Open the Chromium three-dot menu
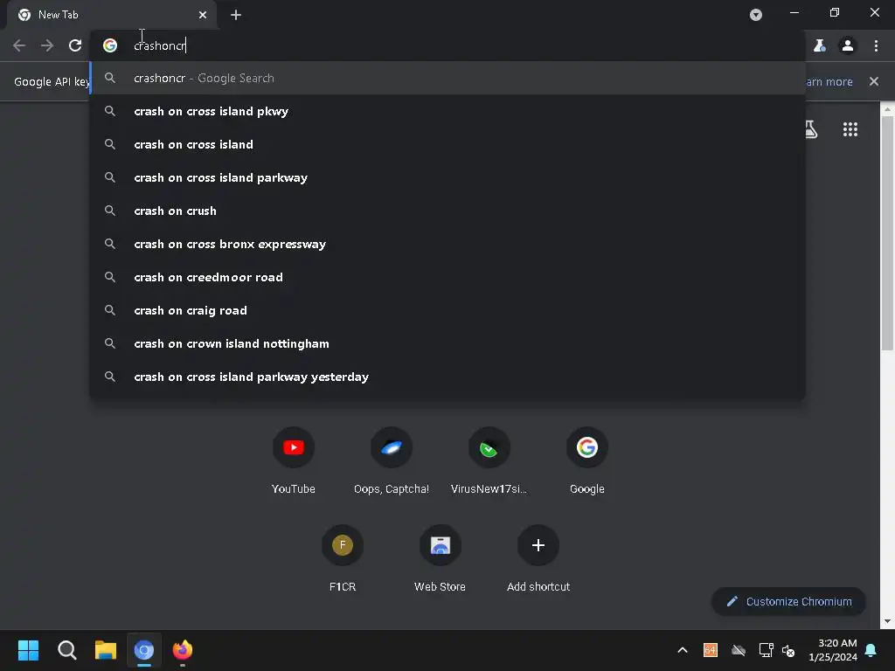 [x=876, y=45]
